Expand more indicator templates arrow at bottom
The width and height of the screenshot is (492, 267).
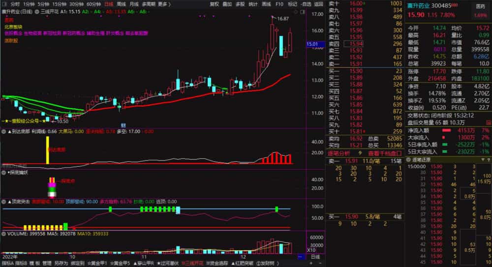pyautogui.click(x=277, y=263)
